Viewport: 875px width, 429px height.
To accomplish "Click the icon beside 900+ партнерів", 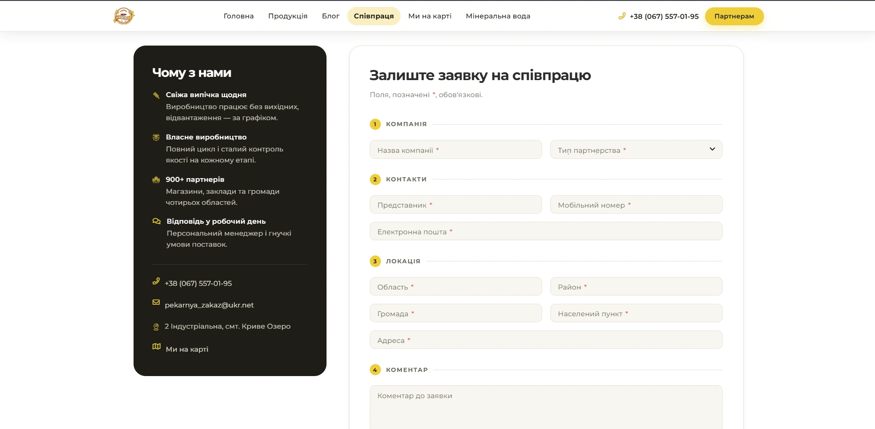I will point(156,180).
